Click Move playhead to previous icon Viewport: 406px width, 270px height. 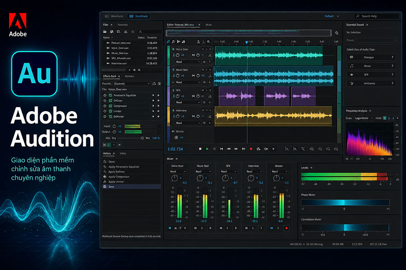click(221, 149)
